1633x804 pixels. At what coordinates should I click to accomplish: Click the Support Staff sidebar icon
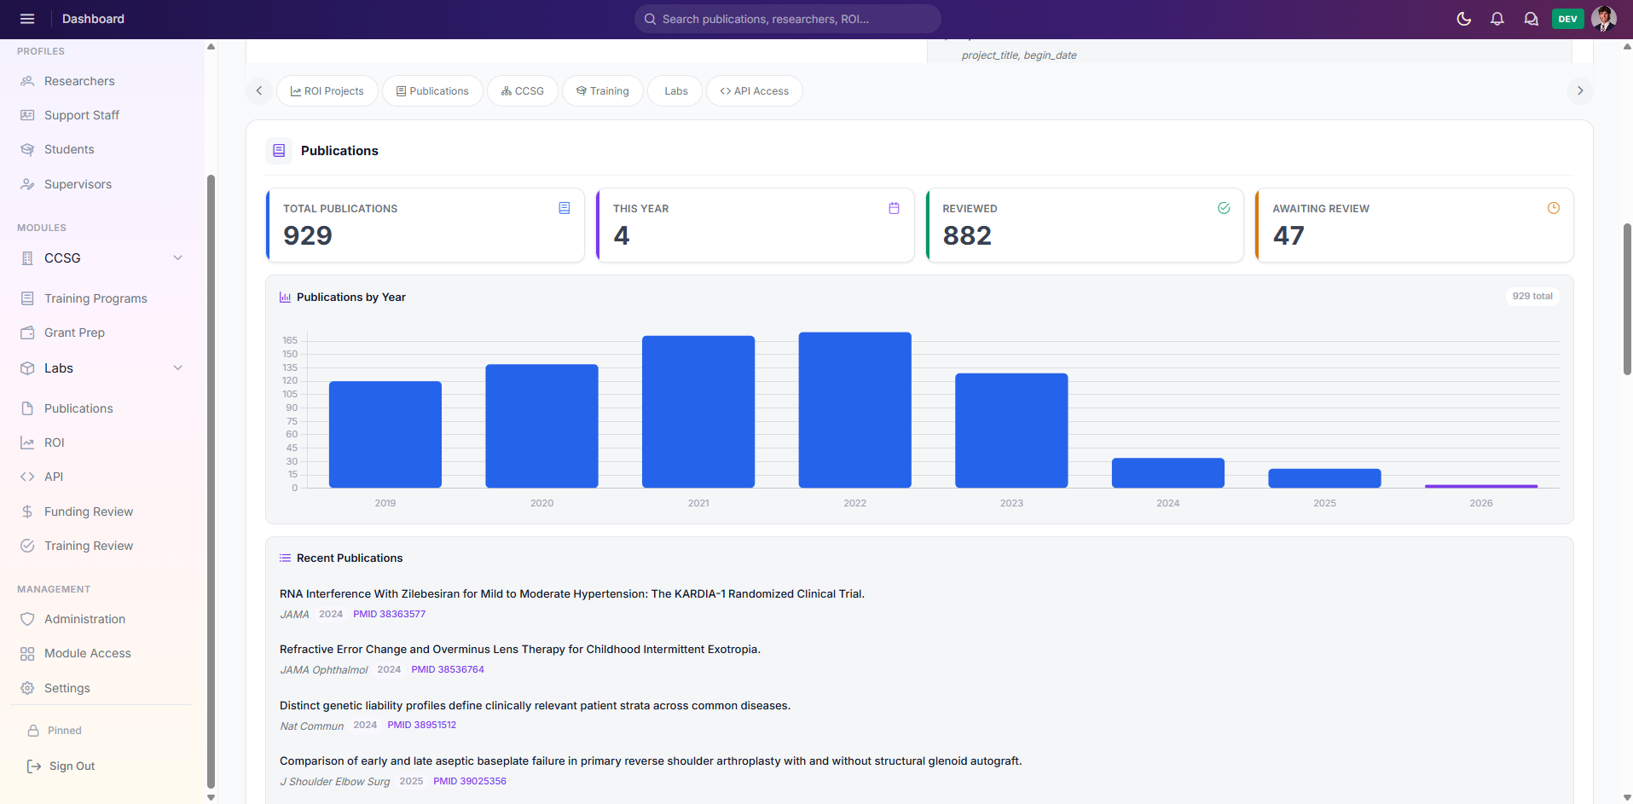[x=27, y=115]
